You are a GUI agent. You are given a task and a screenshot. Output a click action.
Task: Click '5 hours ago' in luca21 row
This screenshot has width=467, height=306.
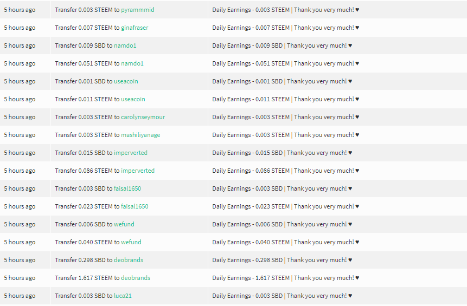point(20,296)
